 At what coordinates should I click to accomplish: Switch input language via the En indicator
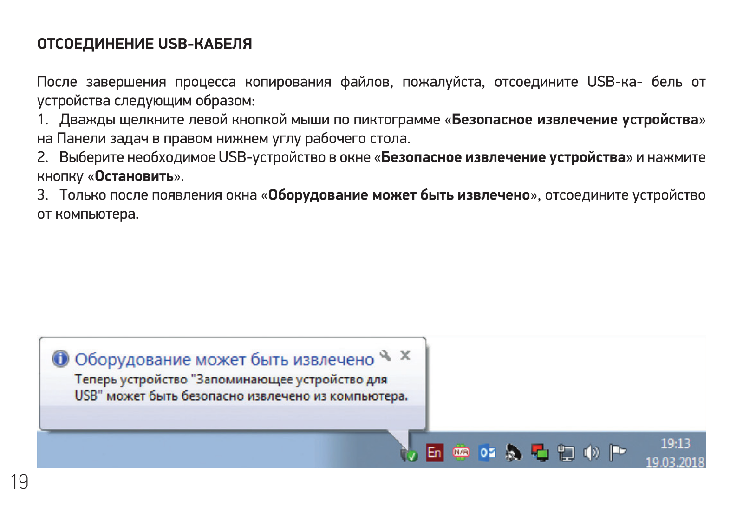tap(434, 452)
